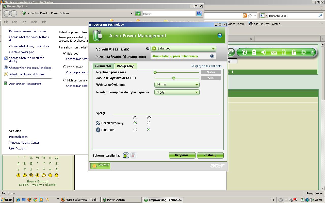Click Główny home button
Image resolution: width=325 pixels, height=203 pixels.
[x=100, y=165]
